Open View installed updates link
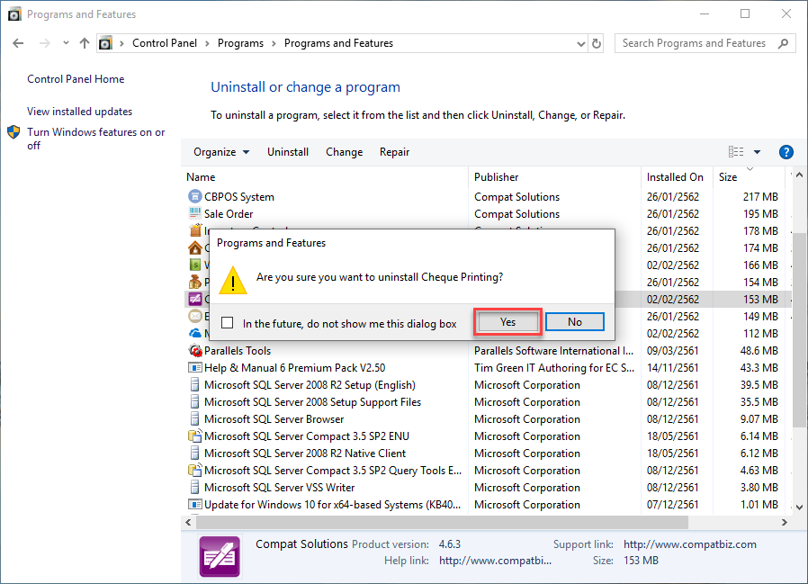808x584 pixels. tap(80, 112)
